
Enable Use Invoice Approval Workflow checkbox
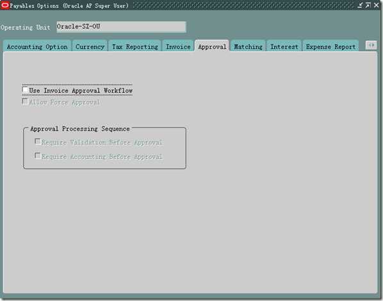(25, 90)
